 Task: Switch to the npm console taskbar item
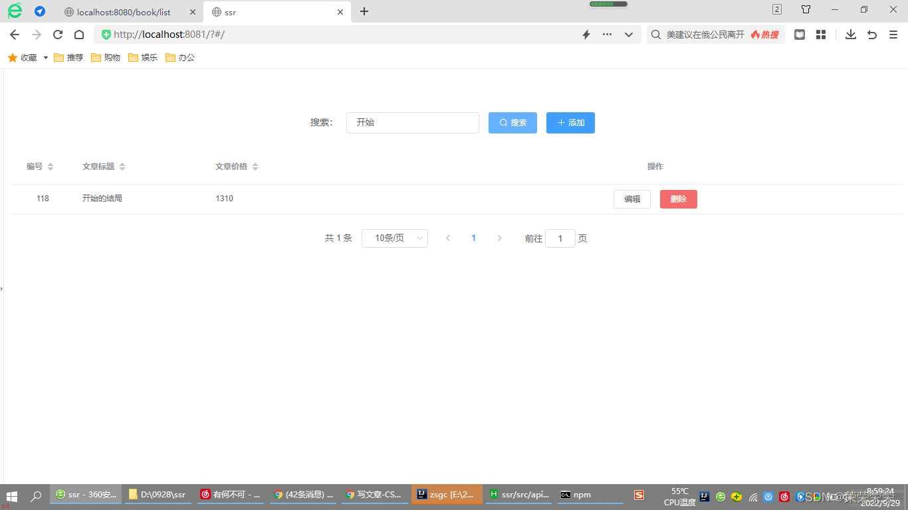pyautogui.click(x=590, y=495)
